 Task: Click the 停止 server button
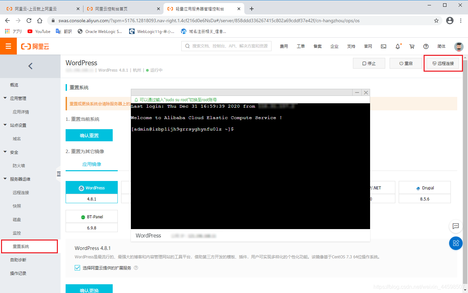369,63
